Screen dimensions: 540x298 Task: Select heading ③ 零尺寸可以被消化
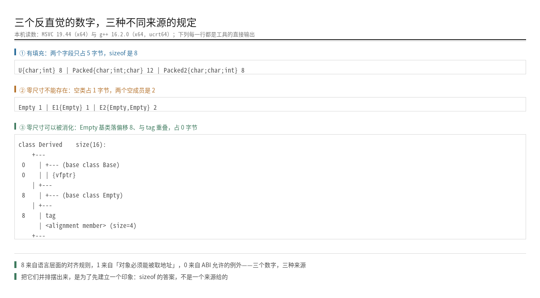(108, 127)
